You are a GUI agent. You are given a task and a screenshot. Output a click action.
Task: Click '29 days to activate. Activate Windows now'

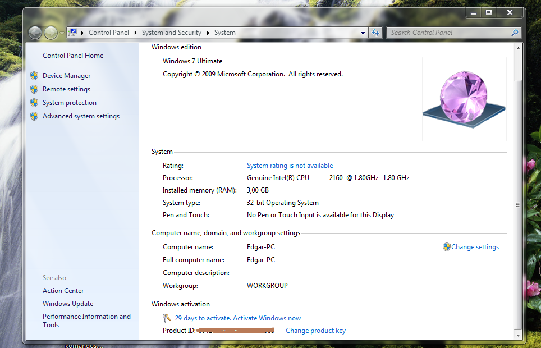(x=238, y=318)
